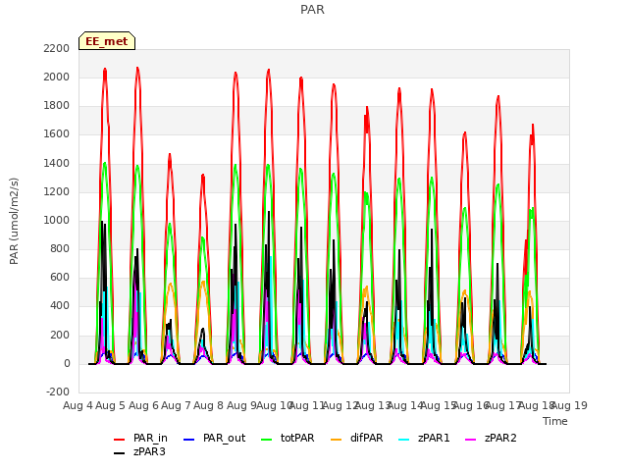Click the PAR chart title

point(312,9)
